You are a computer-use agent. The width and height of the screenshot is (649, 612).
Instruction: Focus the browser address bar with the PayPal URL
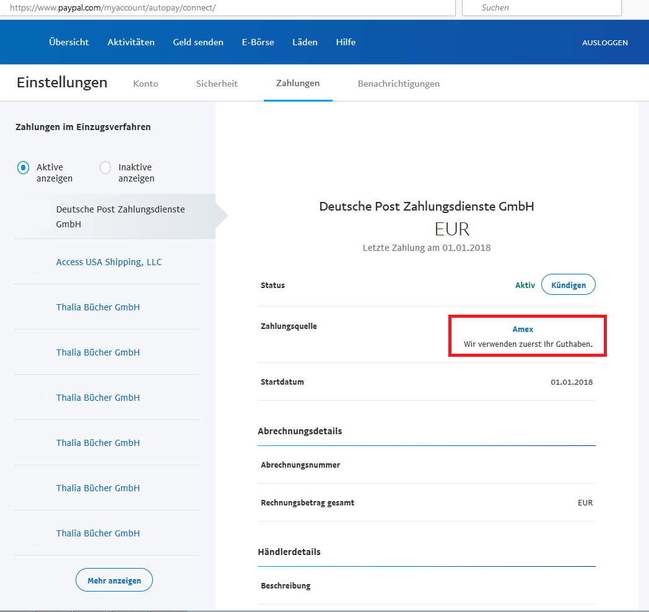coord(228,8)
